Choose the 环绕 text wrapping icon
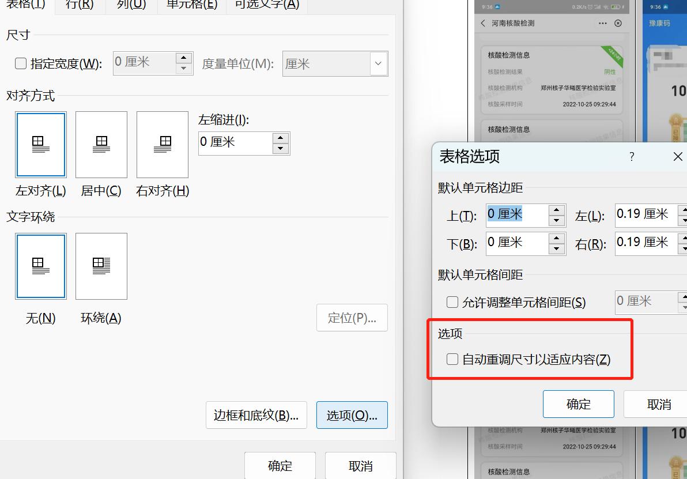The height and width of the screenshot is (479, 687). (101, 266)
